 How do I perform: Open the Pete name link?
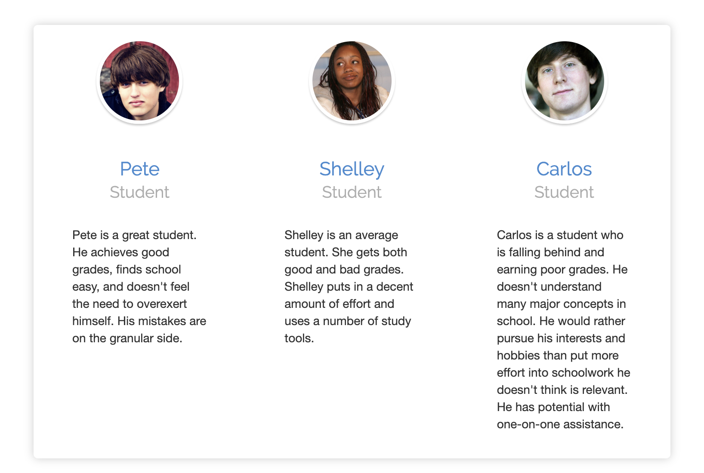click(139, 169)
